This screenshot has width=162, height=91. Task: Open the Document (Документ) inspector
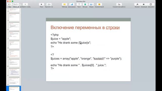[x=151, y=5]
